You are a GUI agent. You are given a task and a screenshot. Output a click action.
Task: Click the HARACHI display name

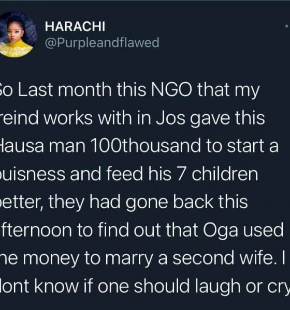point(75,26)
